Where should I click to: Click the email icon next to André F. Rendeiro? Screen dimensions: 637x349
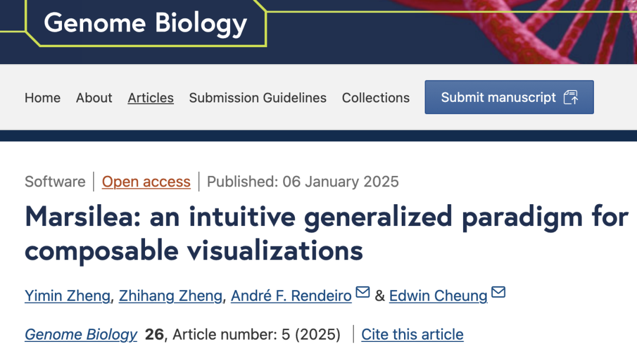point(362,292)
